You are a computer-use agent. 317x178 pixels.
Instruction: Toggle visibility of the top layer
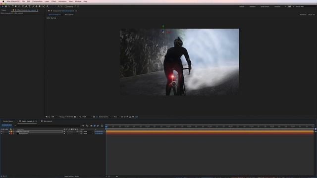[x=1, y=132]
